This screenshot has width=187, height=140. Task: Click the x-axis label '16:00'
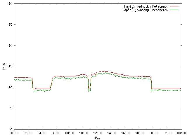[126, 133]
